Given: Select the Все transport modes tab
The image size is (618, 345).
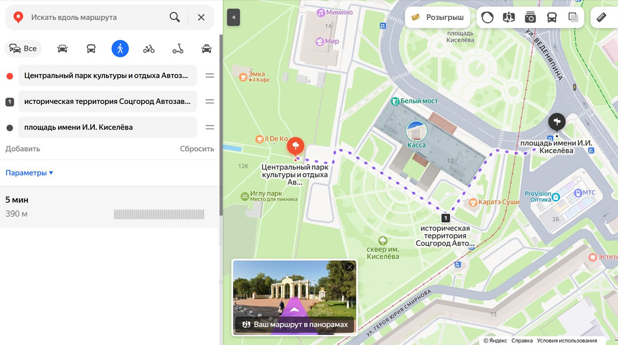Looking at the screenshot, I should pyautogui.click(x=23, y=49).
